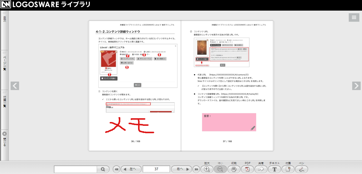Select the text (テキスト) tool
Viewport: 362px width, 174px height.
click(x=274, y=169)
